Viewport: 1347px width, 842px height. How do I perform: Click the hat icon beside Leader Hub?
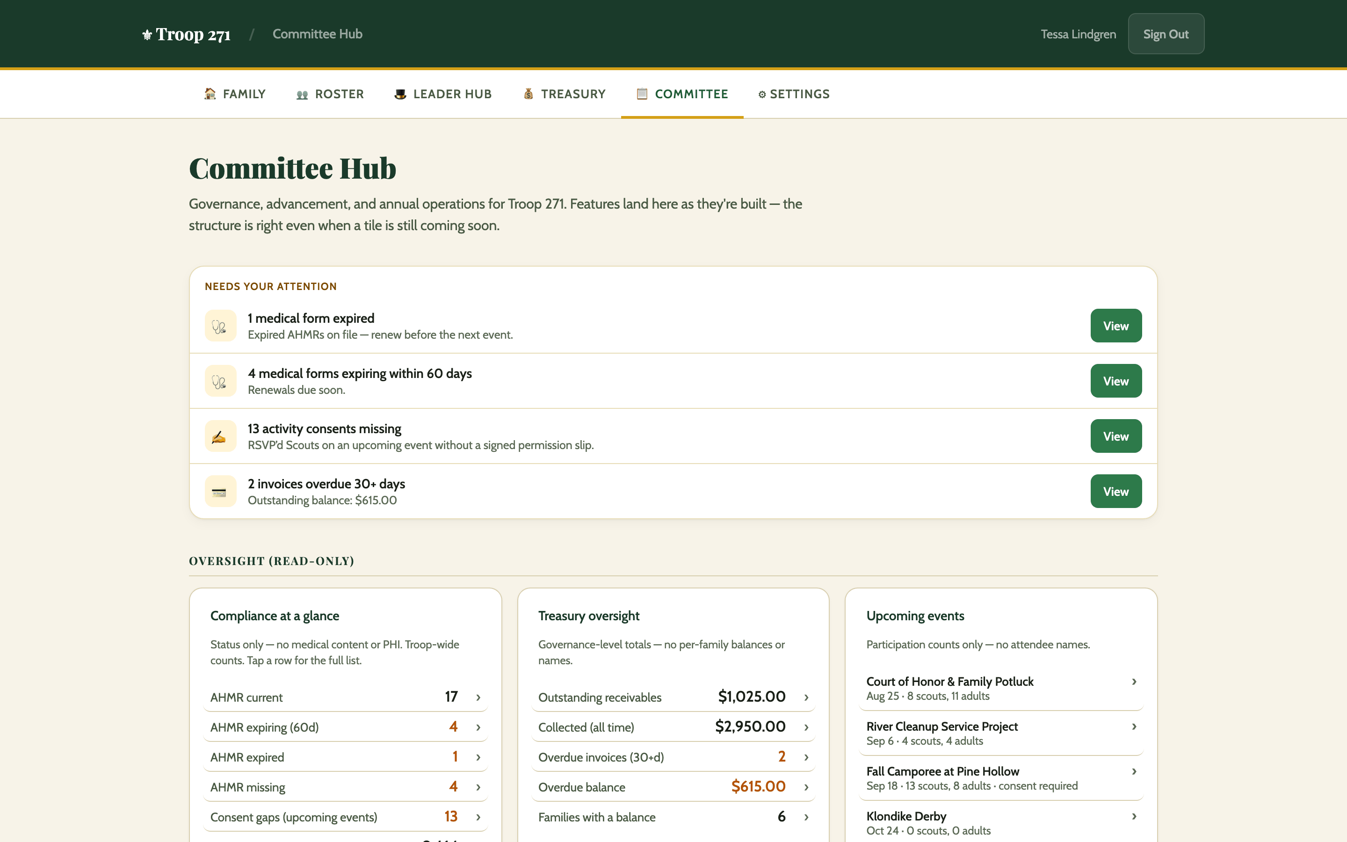click(400, 94)
